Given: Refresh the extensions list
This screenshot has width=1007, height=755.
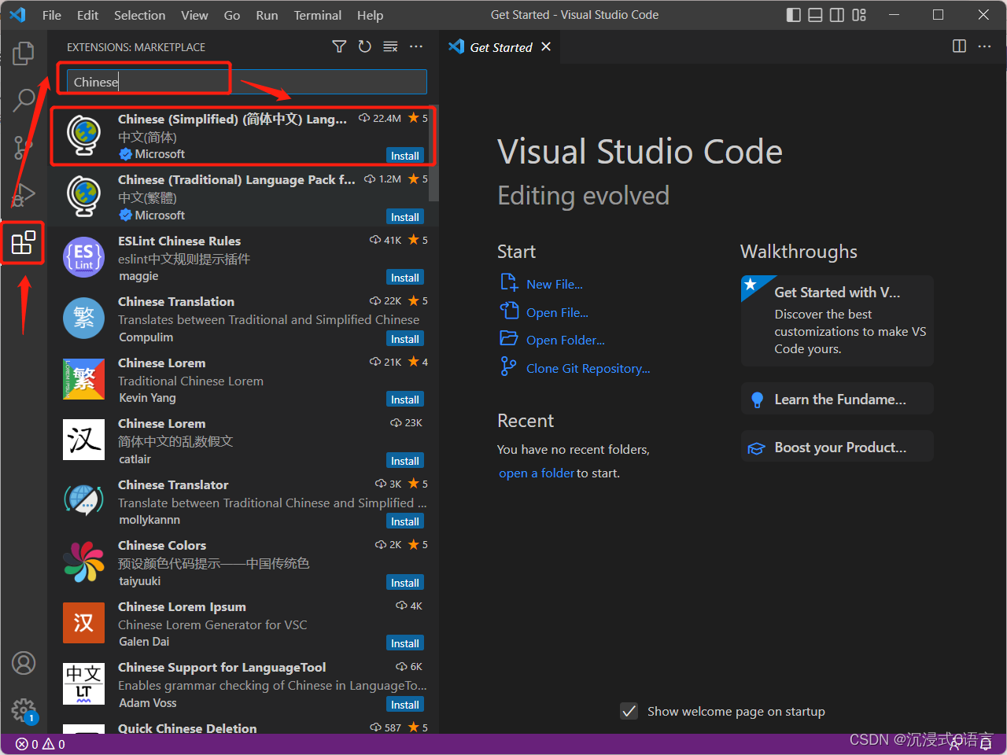Looking at the screenshot, I should click(x=364, y=46).
